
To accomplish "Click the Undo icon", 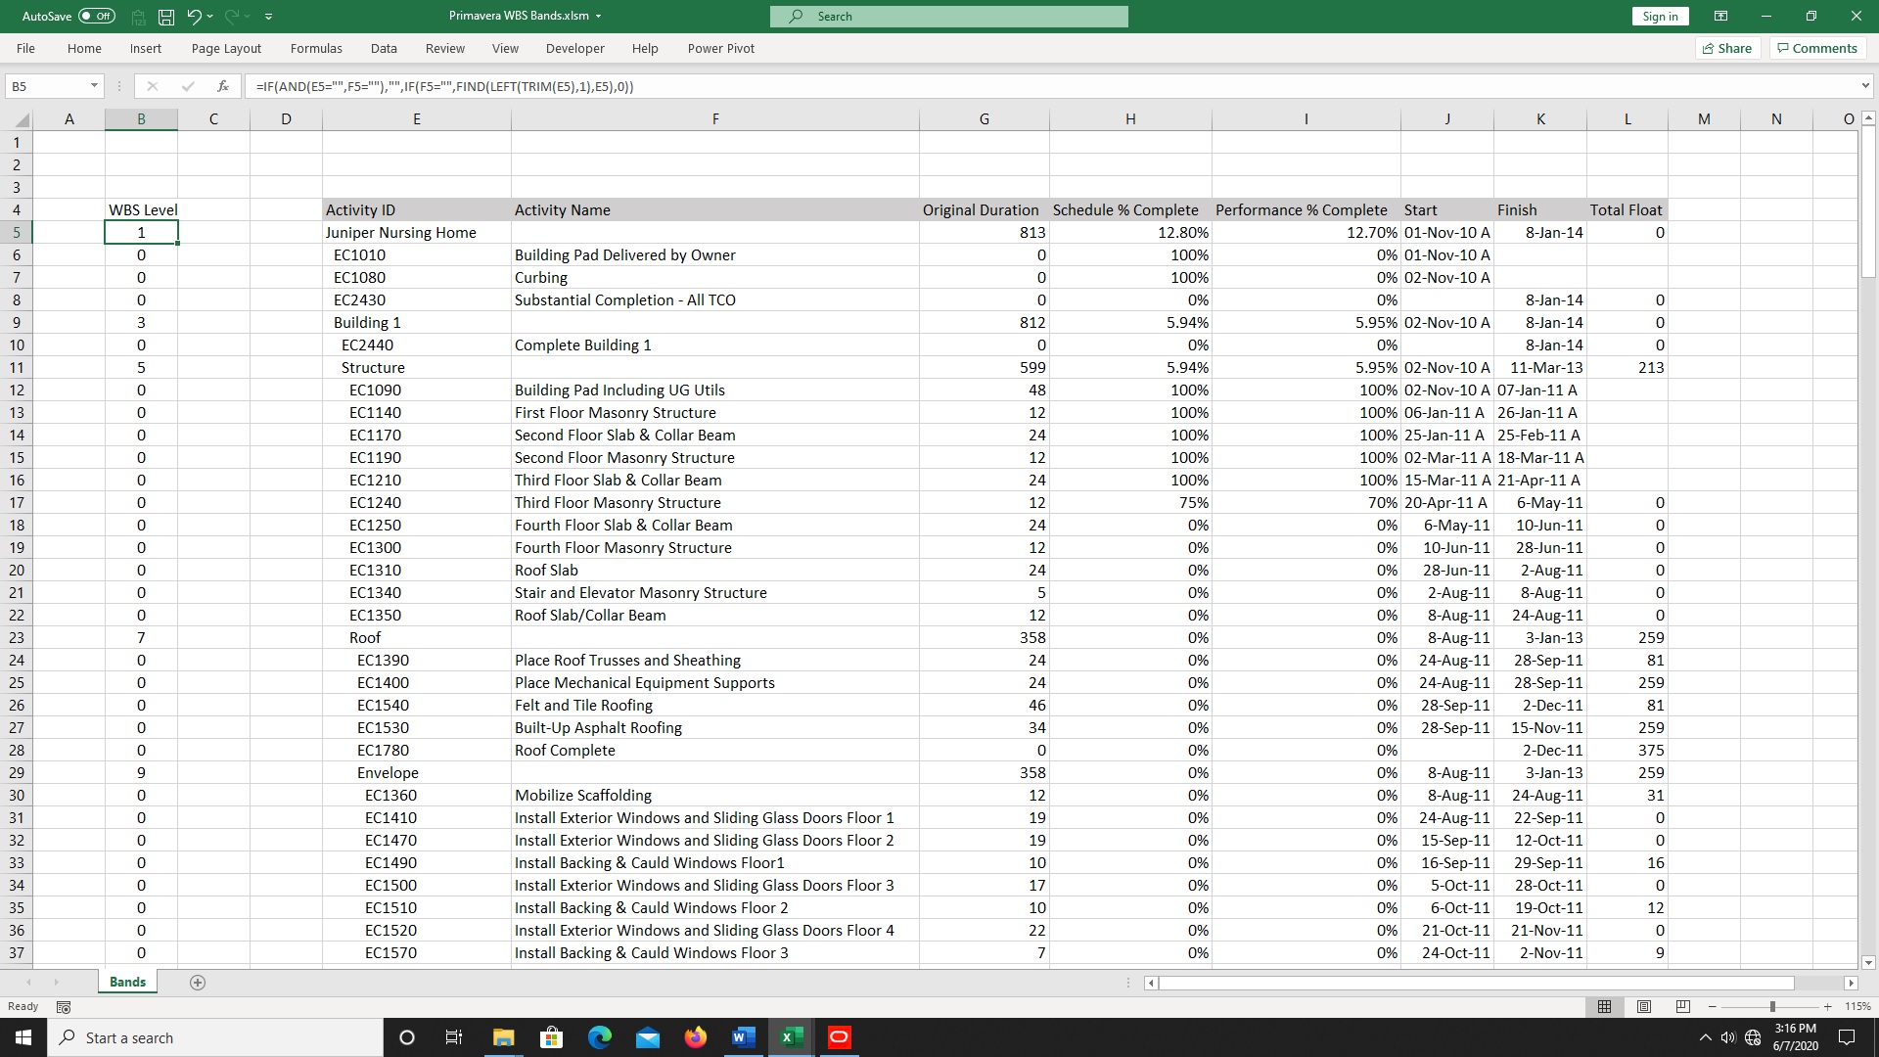I will tap(193, 16).
